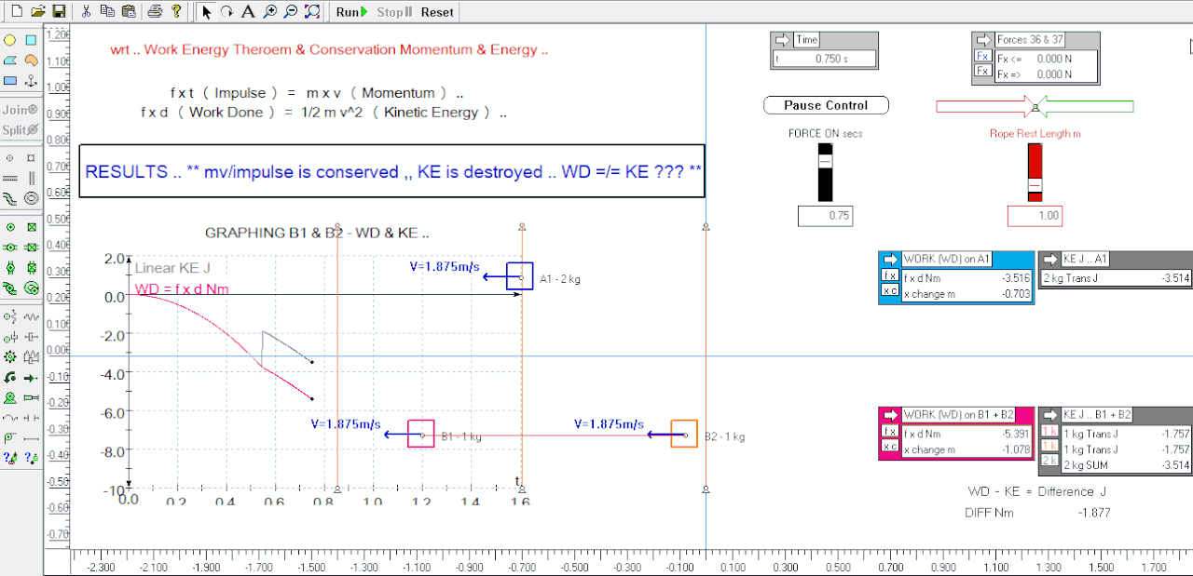Toggle xc channel in WORK on B1 + B2 meter
The width and height of the screenshot is (1193, 576).
coord(889,447)
